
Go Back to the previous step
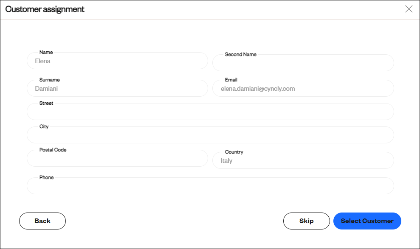(42, 221)
